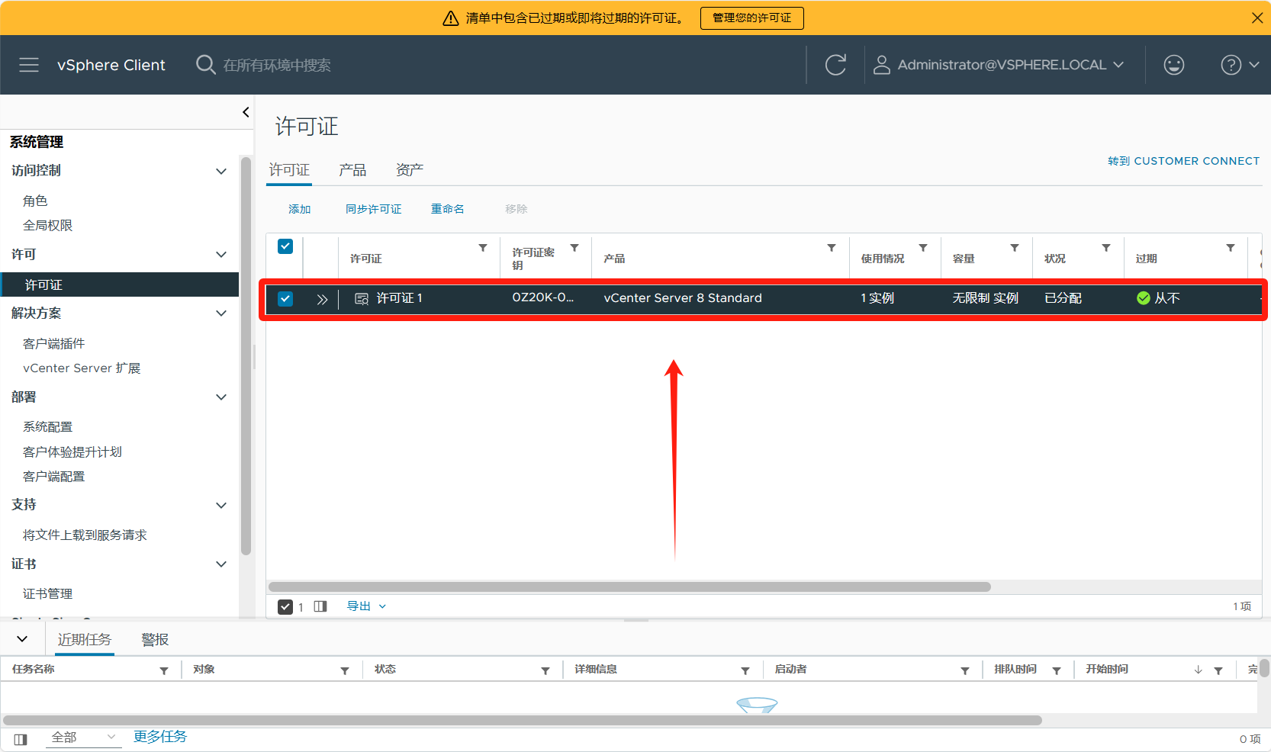This screenshot has height=752, width=1271.
Task: Click the license table horizontal scrollbar
Action: click(x=629, y=587)
